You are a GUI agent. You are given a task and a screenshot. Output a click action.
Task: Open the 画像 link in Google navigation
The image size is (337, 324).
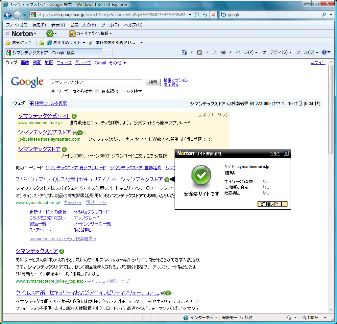(x=25, y=63)
